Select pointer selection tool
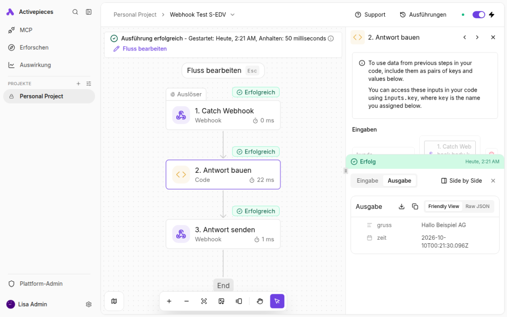Screen dimensions: 507x317 [x=277, y=301]
